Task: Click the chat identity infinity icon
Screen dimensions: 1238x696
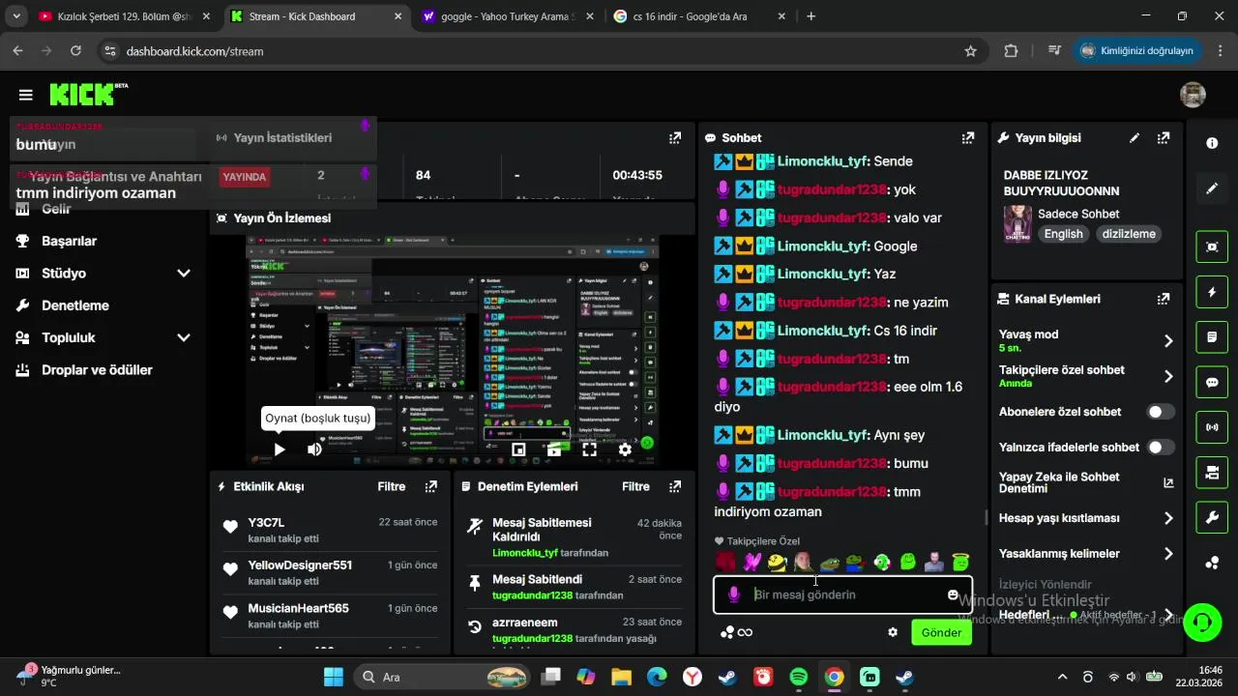Action: pos(745,632)
